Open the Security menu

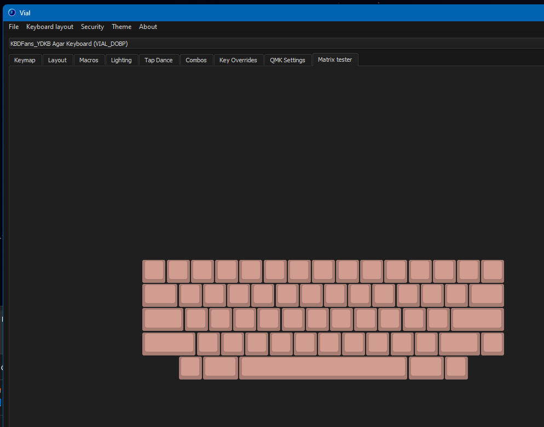pyautogui.click(x=92, y=27)
